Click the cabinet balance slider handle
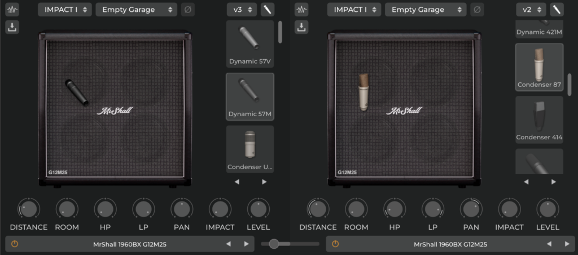The width and height of the screenshot is (578, 255). point(274,244)
